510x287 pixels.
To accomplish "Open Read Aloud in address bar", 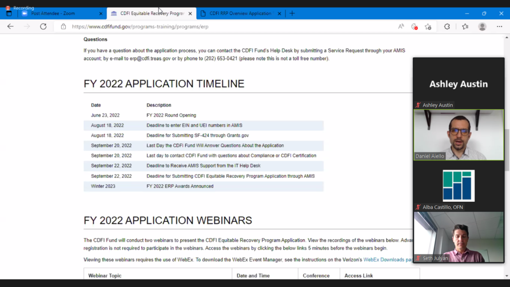I will click(x=401, y=27).
